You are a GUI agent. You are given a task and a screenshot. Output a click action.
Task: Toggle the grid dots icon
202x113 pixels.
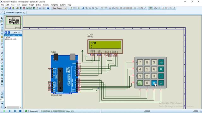click(x=74, y=8)
